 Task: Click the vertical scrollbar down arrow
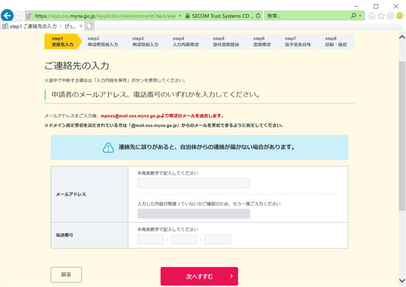(x=402, y=281)
